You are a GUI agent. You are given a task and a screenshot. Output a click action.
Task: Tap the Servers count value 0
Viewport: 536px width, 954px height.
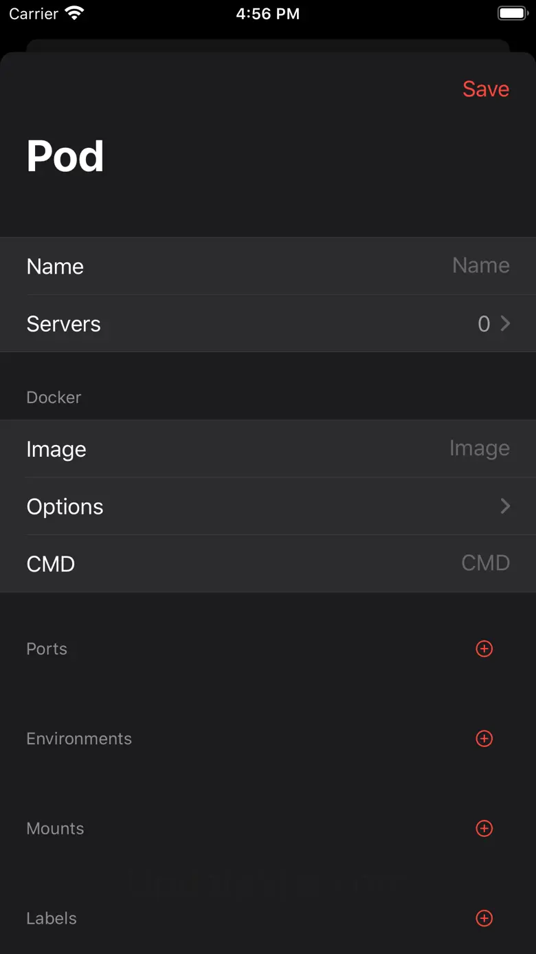(x=484, y=324)
